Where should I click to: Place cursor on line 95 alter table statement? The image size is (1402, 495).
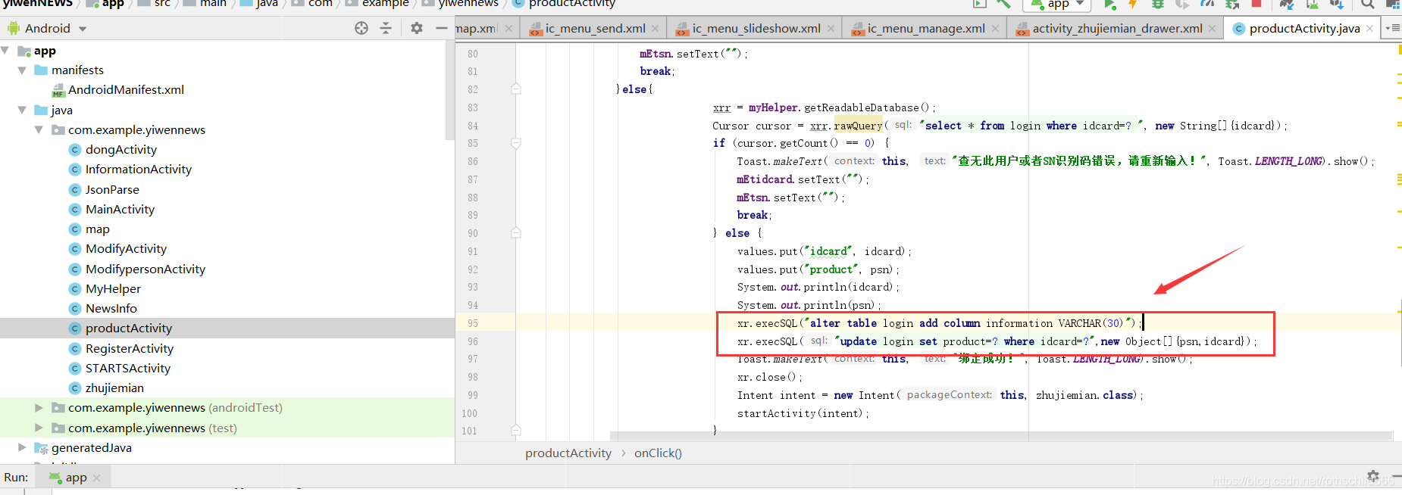pyautogui.click(x=938, y=323)
